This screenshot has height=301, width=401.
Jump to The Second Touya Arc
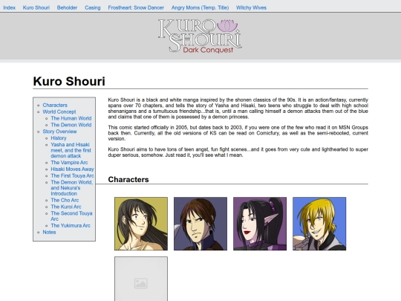pos(71,216)
